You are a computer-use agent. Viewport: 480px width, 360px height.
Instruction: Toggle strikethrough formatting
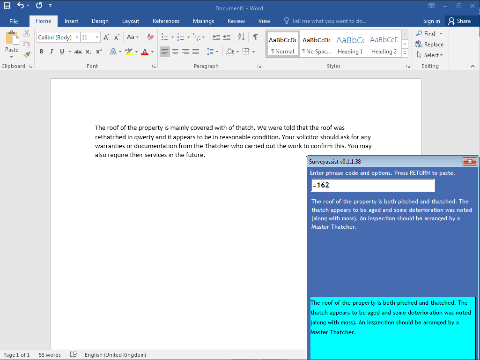pyautogui.click(x=78, y=52)
